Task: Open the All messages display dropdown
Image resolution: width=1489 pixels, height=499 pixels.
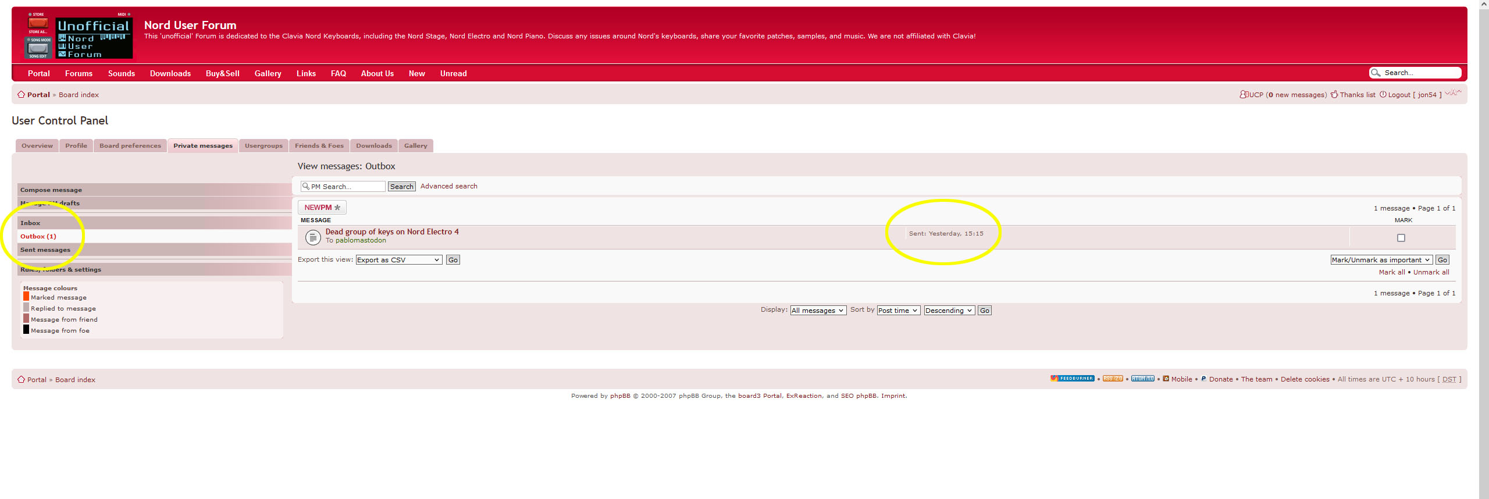Action: point(818,311)
